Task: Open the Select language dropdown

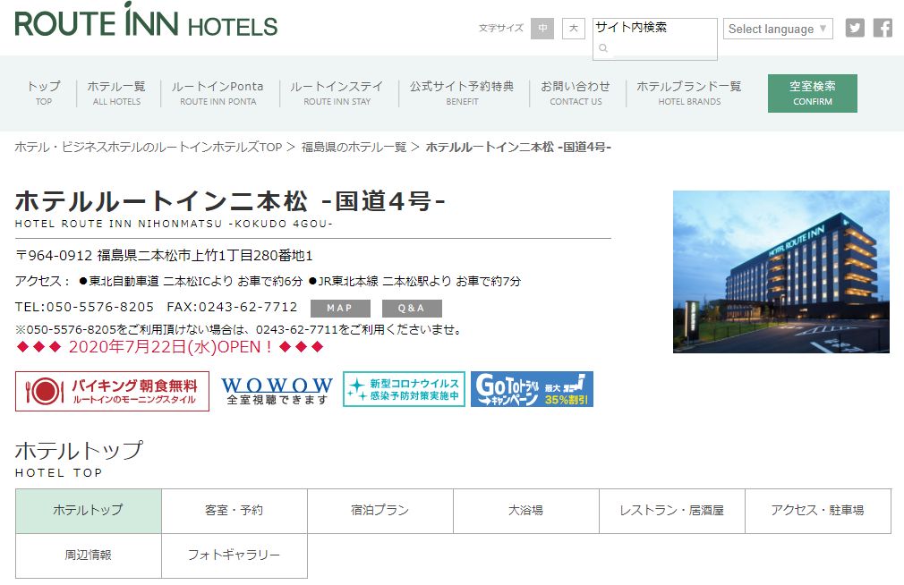Action: pos(778,29)
